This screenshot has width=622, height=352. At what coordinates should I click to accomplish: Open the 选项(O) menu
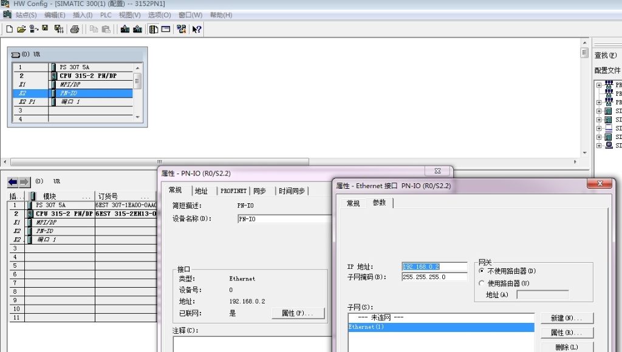tap(160, 15)
